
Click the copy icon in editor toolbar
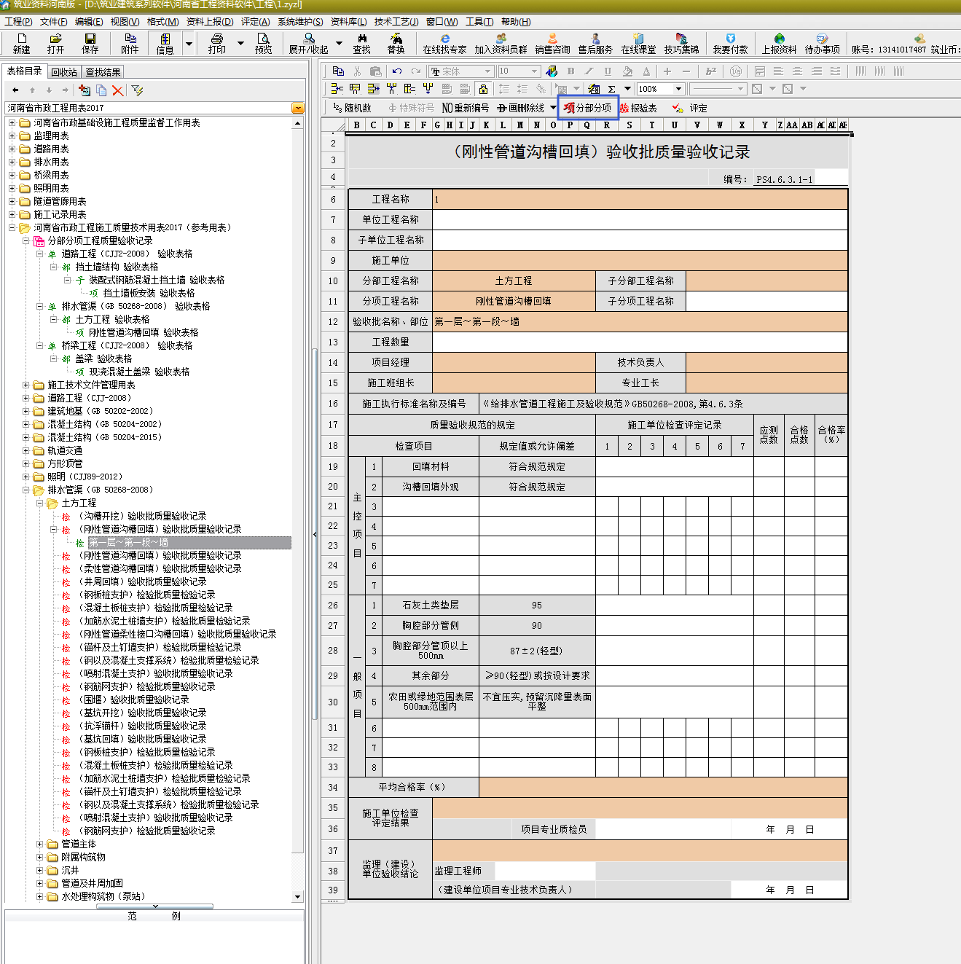338,71
